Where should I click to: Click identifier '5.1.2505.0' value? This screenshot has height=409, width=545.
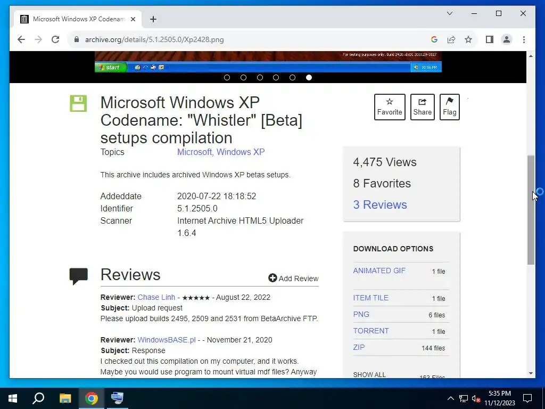pyautogui.click(x=197, y=208)
